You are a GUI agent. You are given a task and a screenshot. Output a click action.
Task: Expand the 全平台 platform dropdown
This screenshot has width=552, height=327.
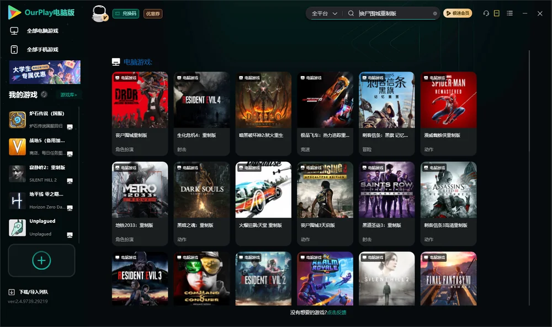click(x=324, y=13)
